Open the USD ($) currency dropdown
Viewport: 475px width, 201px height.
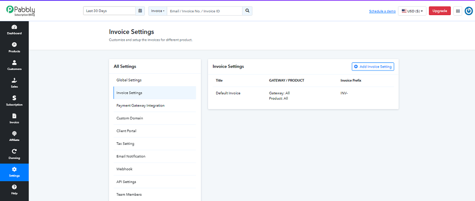(x=412, y=11)
